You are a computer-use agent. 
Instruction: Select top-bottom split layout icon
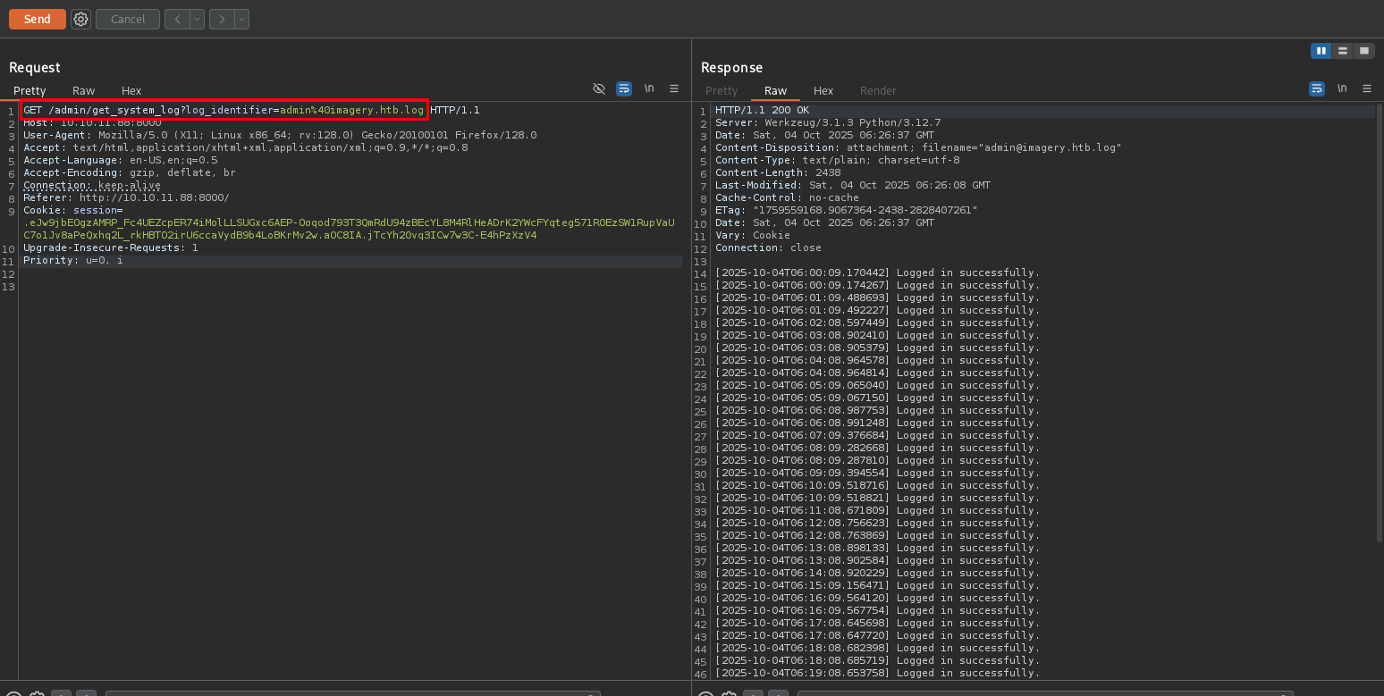(x=1342, y=51)
